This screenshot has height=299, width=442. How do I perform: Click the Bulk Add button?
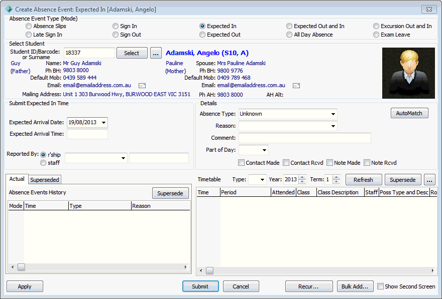click(x=355, y=286)
